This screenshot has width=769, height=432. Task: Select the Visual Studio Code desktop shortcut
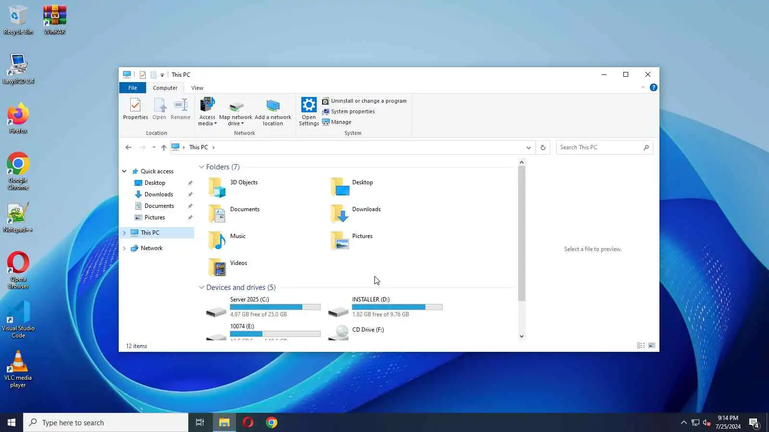18,319
